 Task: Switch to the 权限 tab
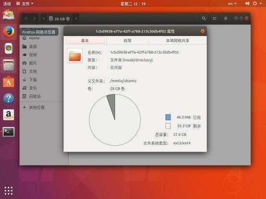(x=127, y=41)
